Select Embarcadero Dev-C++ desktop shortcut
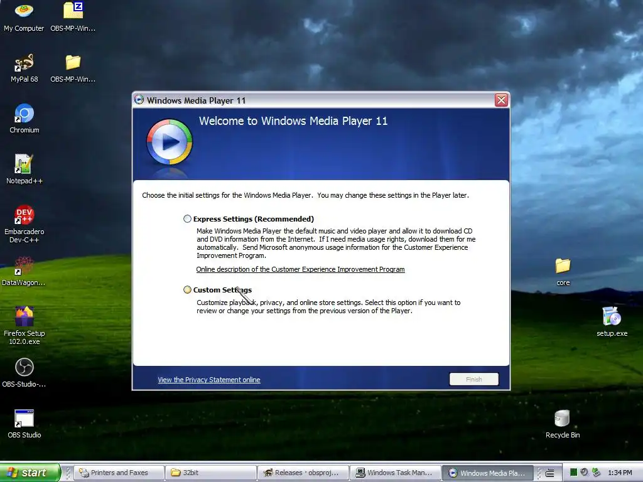 [x=24, y=224]
